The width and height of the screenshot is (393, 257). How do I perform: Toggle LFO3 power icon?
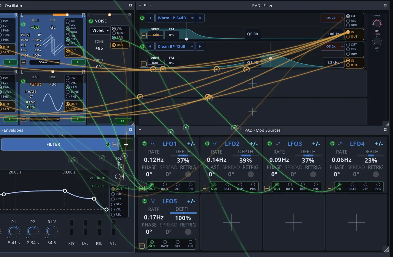269,144
